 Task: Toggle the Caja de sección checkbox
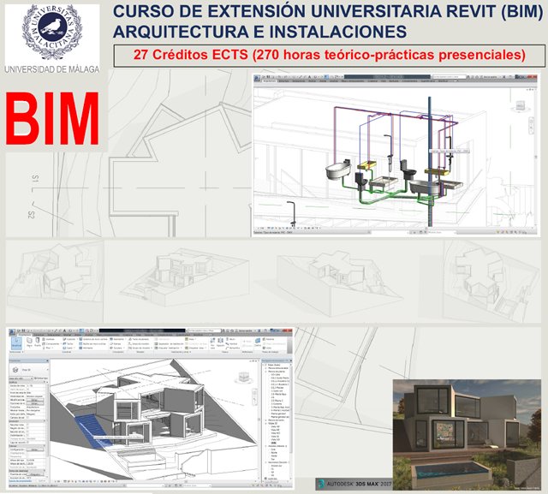[x=27, y=443]
